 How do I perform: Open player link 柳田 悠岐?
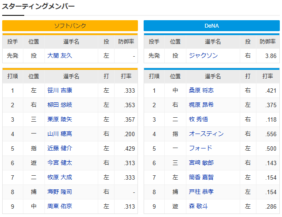(x=59, y=105)
